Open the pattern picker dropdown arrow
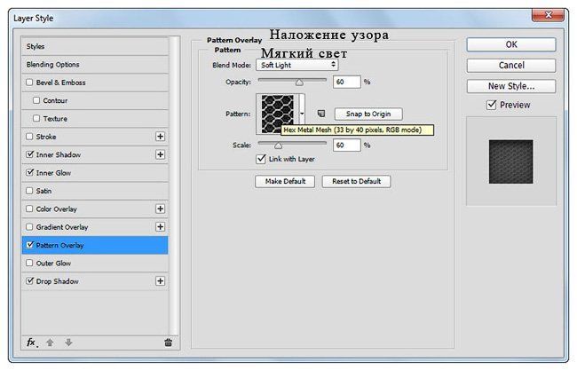The width and height of the screenshot is (577, 370). 302,114
